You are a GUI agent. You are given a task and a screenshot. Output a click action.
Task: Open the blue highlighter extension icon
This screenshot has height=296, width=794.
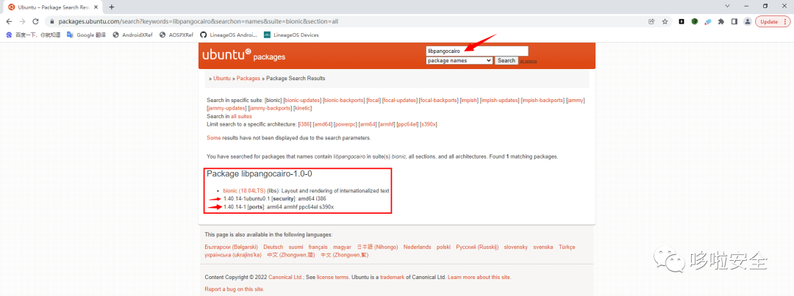708,22
